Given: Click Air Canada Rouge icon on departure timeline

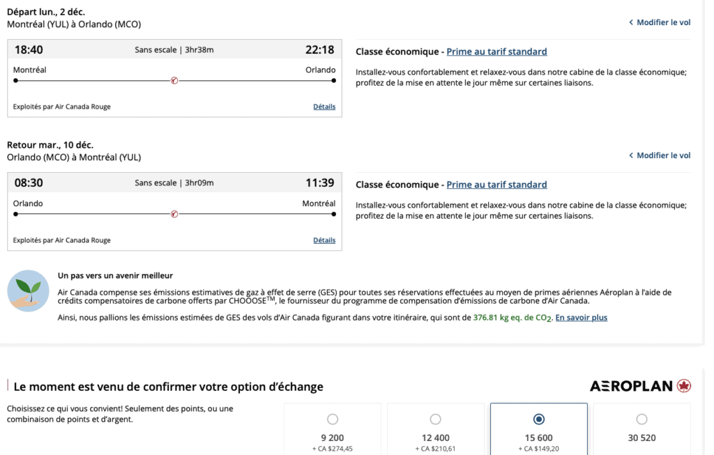Looking at the screenshot, I should click(174, 81).
